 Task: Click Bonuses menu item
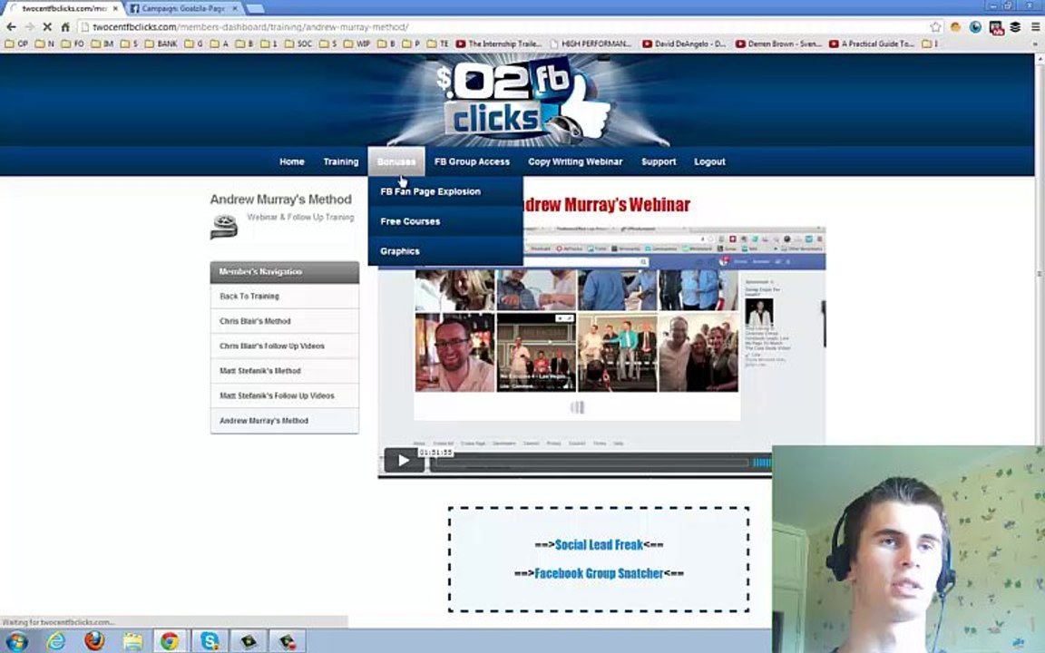pos(396,162)
